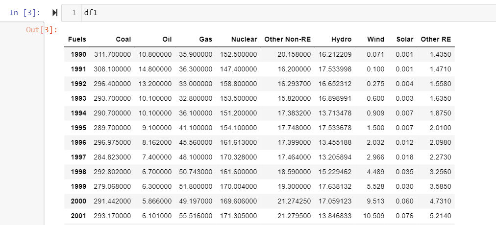The width and height of the screenshot is (496, 225).
Task: Click the 1999 row index
Action: pos(78,186)
